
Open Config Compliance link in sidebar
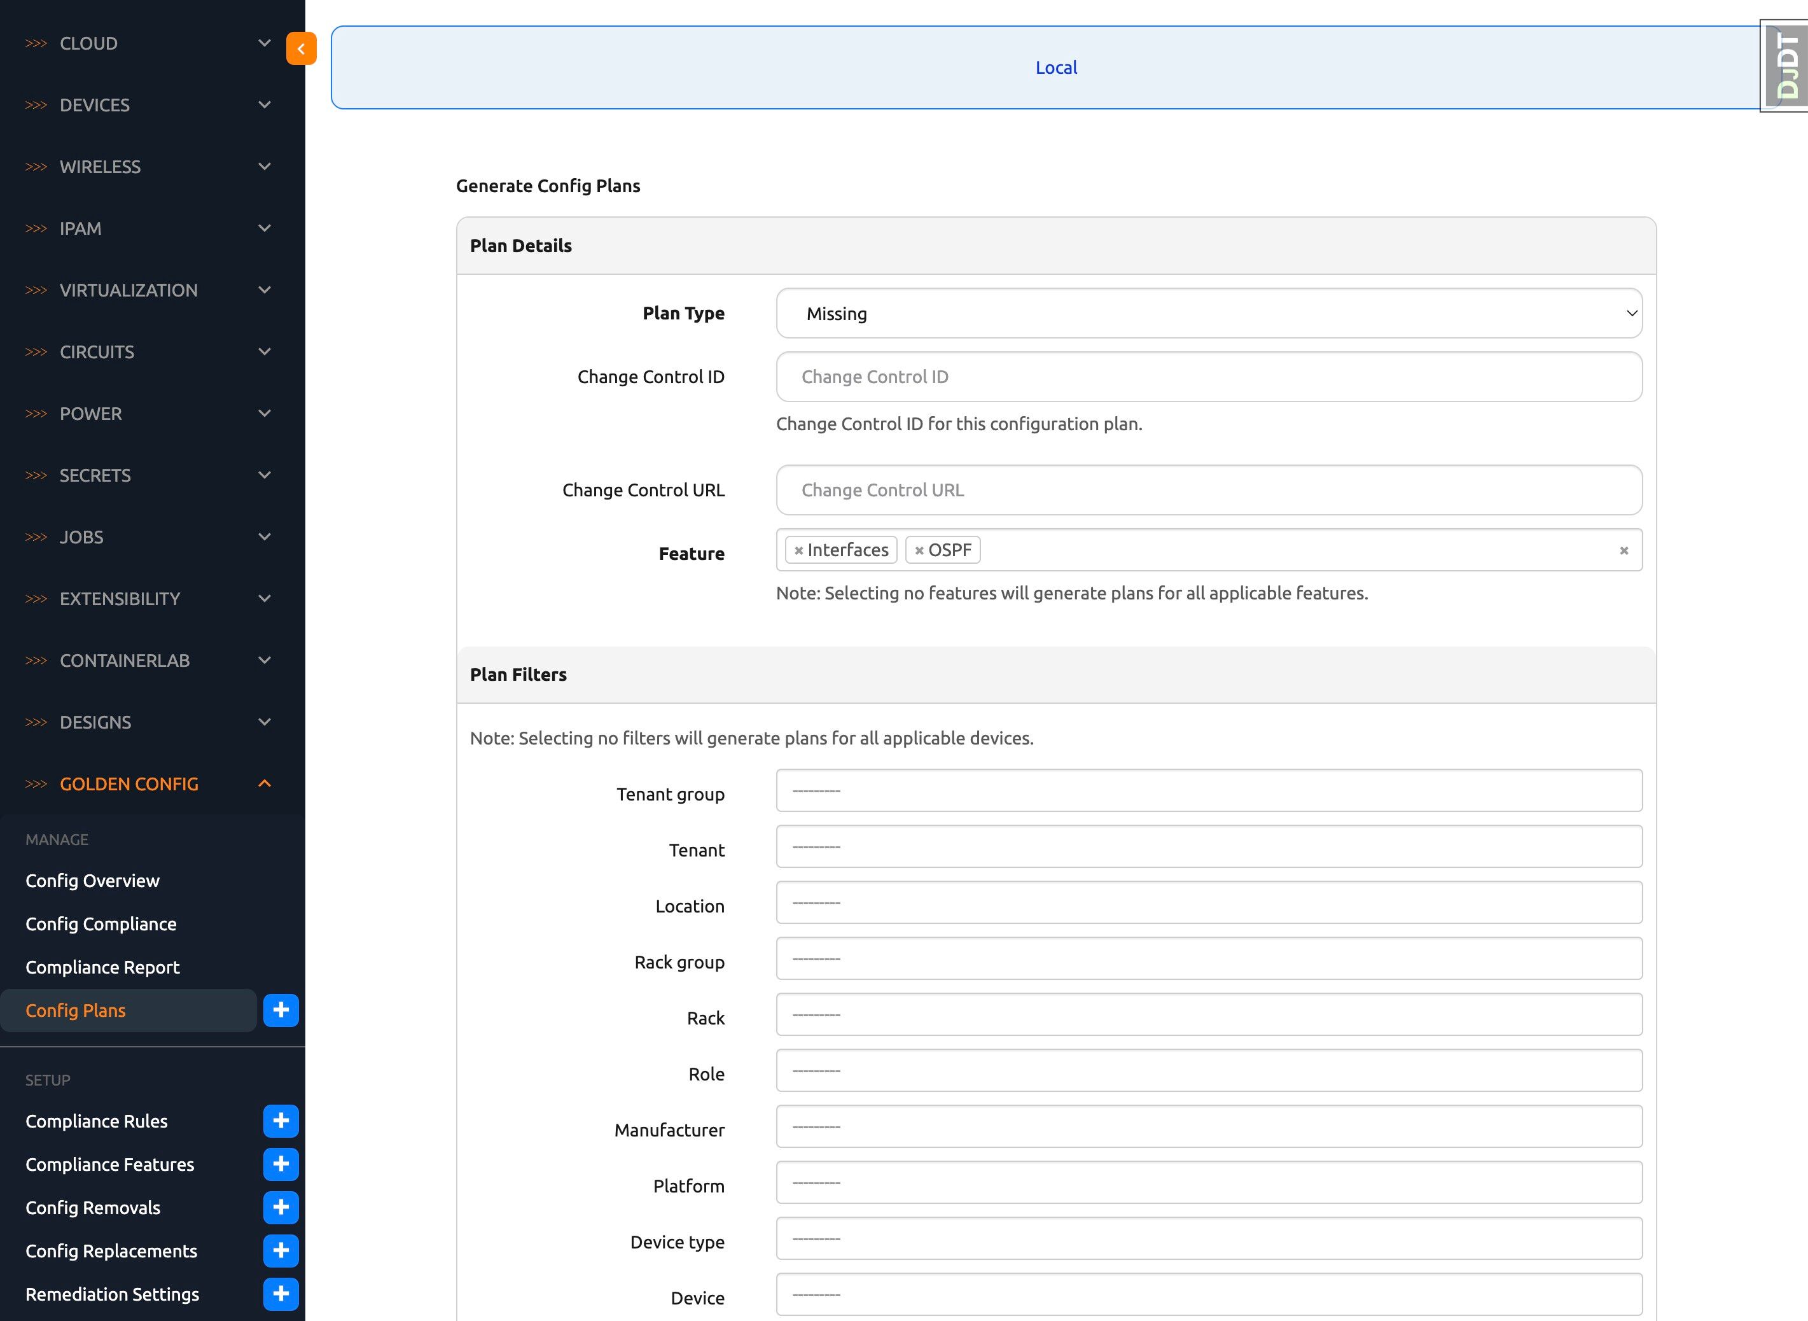[x=101, y=923]
